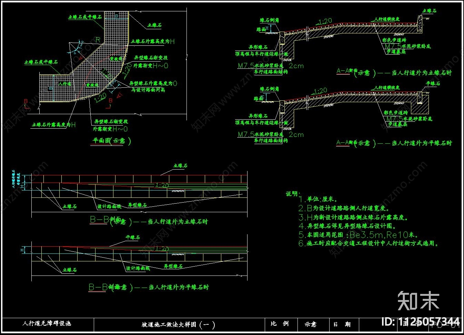464x335 pixels.
Task: Select the label '异型缘石外露高度为0'
Action: (x=153, y=84)
